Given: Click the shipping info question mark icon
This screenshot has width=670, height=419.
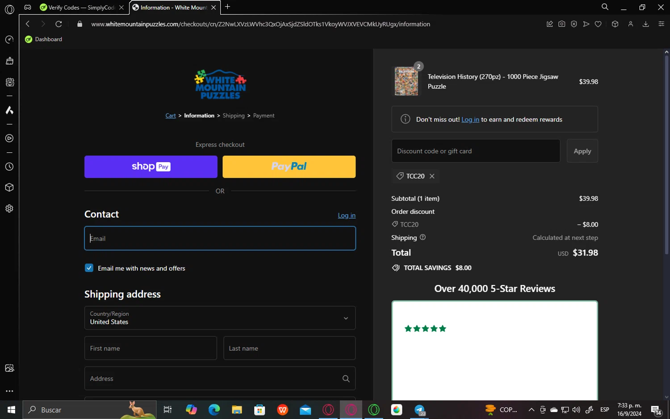Looking at the screenshot, I should point(423,237).
